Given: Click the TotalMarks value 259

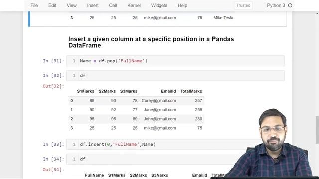Looking at the screenshot, I should click(198, 110).
